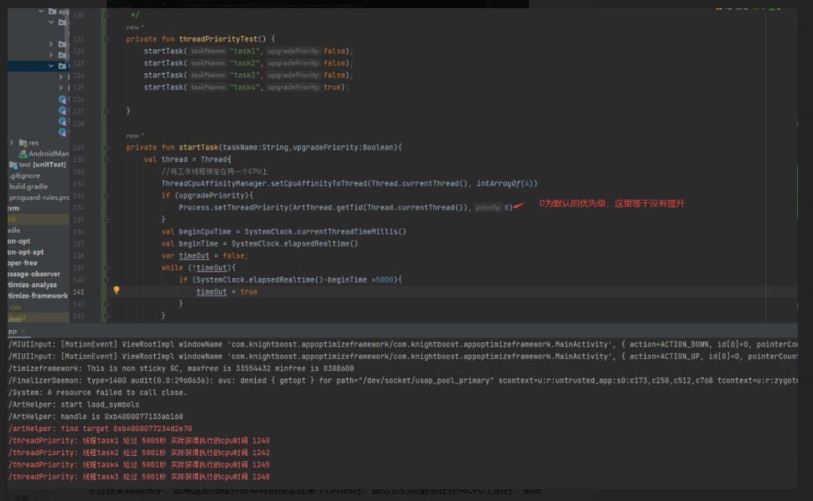Click the priority parameter hint
Viewport: 813px width, 501px height.
(488, 208)
